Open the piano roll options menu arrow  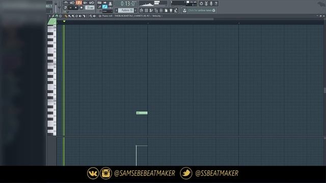coord(49,16)
